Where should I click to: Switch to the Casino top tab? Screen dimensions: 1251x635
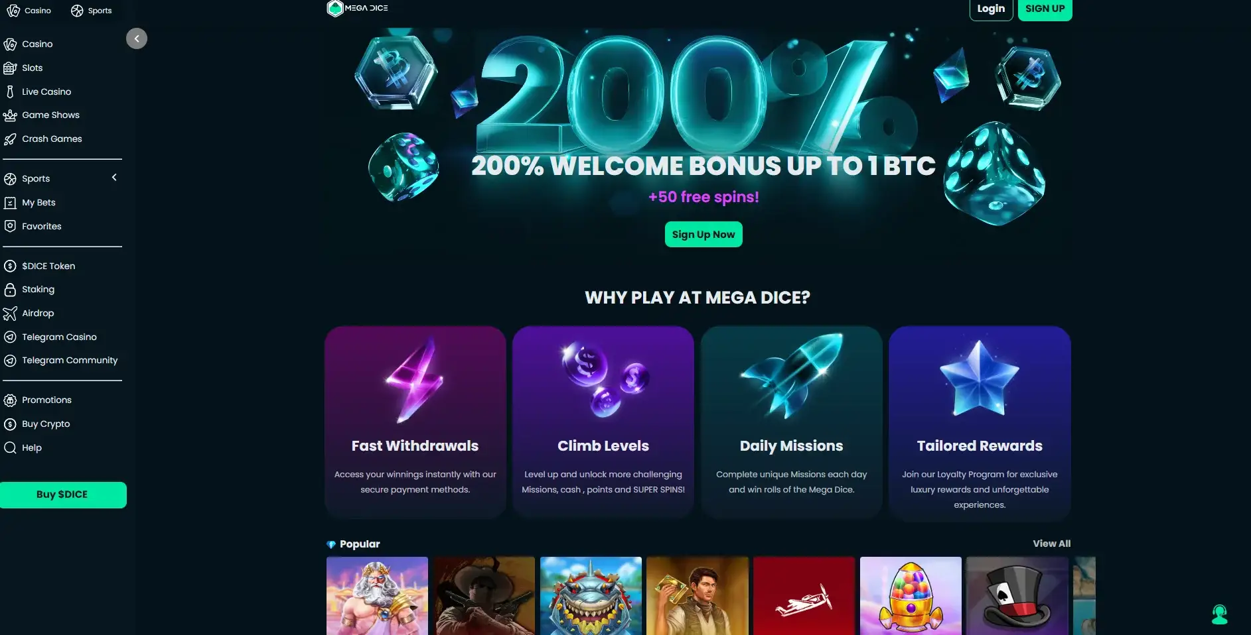click(x=29, y=11)
